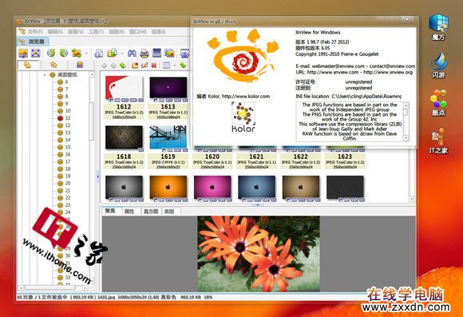
Task: Select the purple thumbnail 1613
Action: click(x=168, y=88)
